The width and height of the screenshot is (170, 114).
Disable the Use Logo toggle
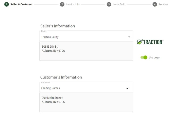[x=144, y=58]
